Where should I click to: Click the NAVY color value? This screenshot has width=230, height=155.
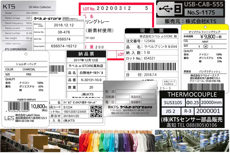point(205,42)
